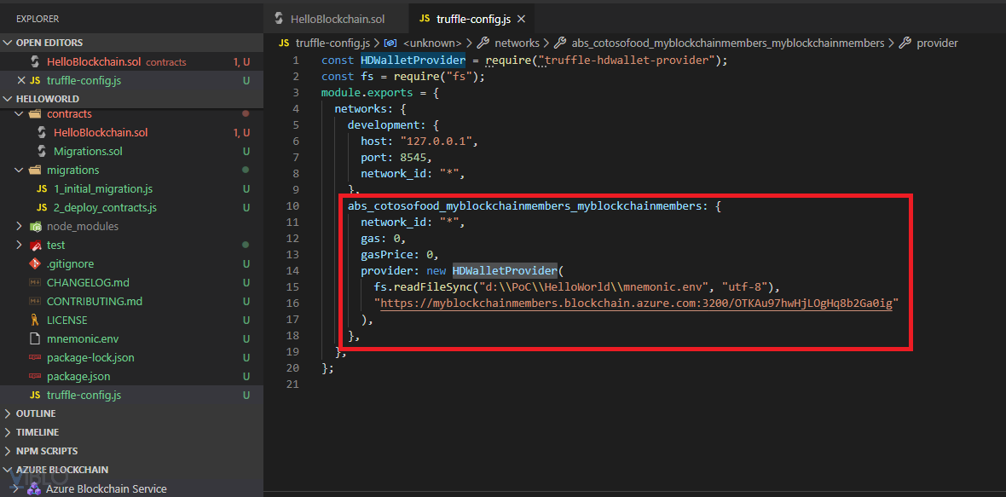The width and height of the screenshot is (1006, 497).
Task: Open mnemonic.env from the file tree
Action: pyautogui.click(x=83, y=339)
